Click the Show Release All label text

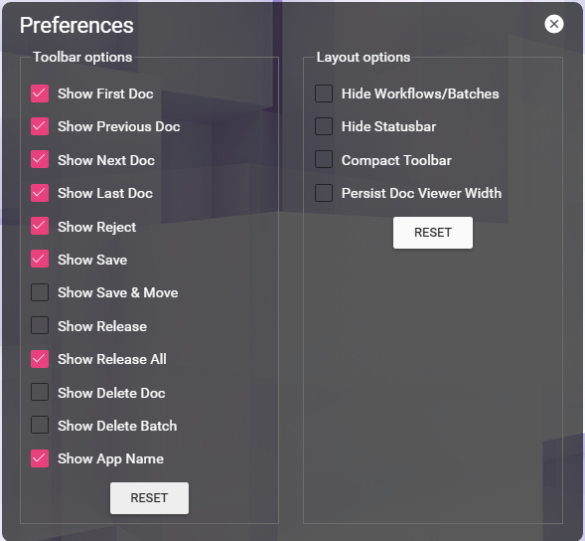(112, 359)
